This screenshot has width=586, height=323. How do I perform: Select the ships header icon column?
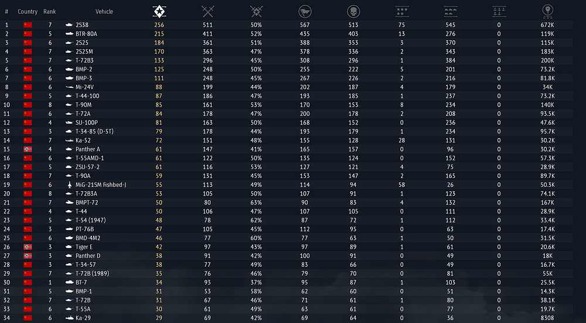coord(499,11)
